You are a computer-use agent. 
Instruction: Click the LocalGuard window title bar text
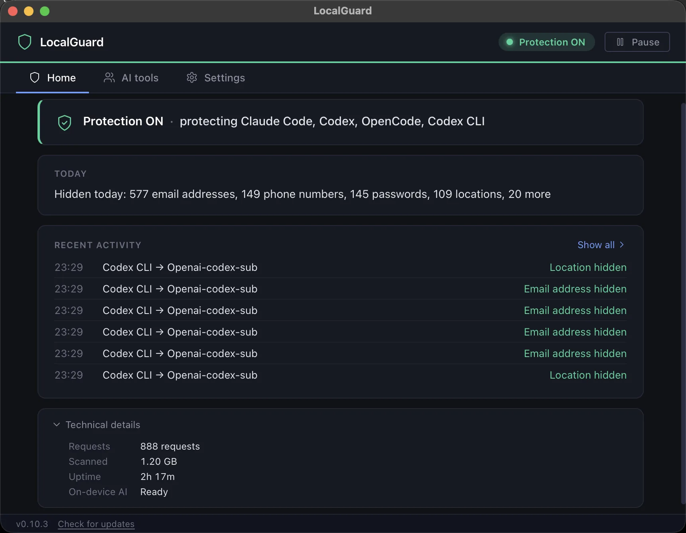pyautogui.click(x=343, y=11)
